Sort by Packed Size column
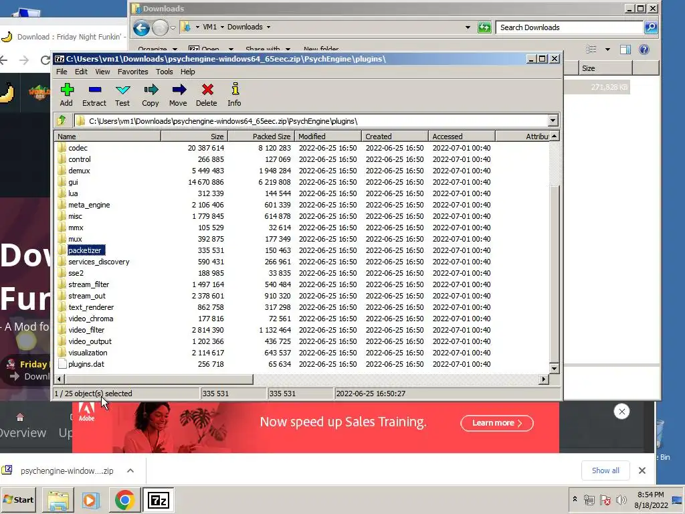Viewport: 685px width, 514px height. (x=262, y=137)
